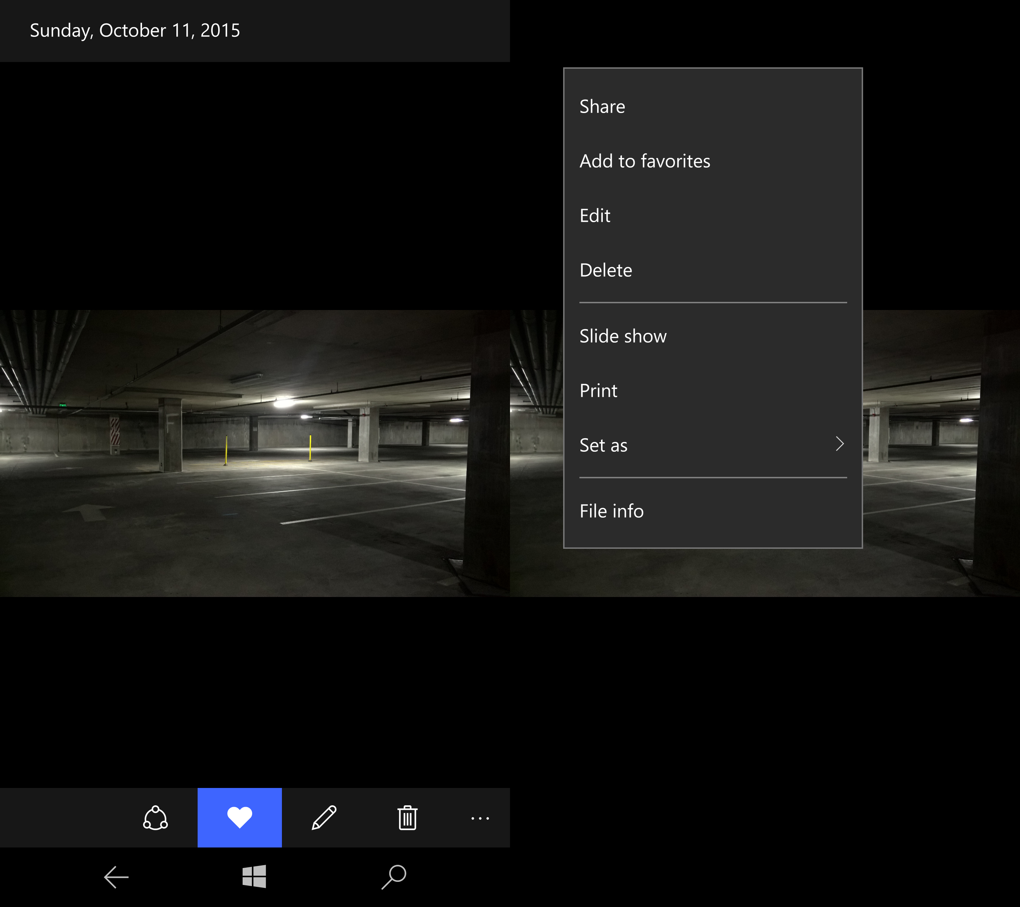Viewport: 1020px width, 907px height.
Task: Tap the parking garage photo in left viewer
Action: [x=255, y=453]
